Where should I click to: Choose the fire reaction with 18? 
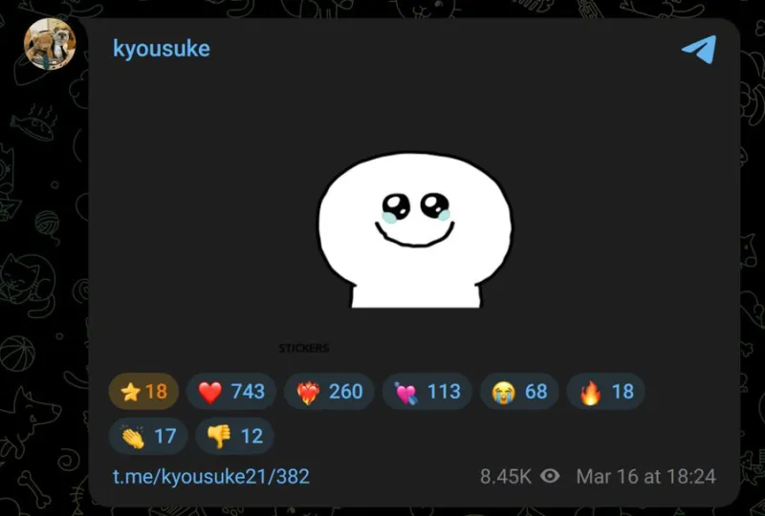tap(605, 391)
